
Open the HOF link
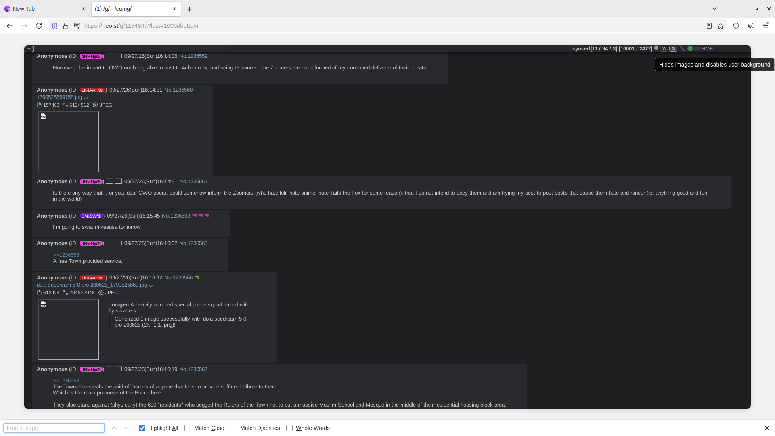click(x=707, y=48)
